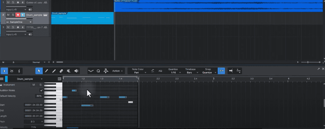
Task: Click the small keyboard icon beside Instrument label
Action: click(1, 85)
